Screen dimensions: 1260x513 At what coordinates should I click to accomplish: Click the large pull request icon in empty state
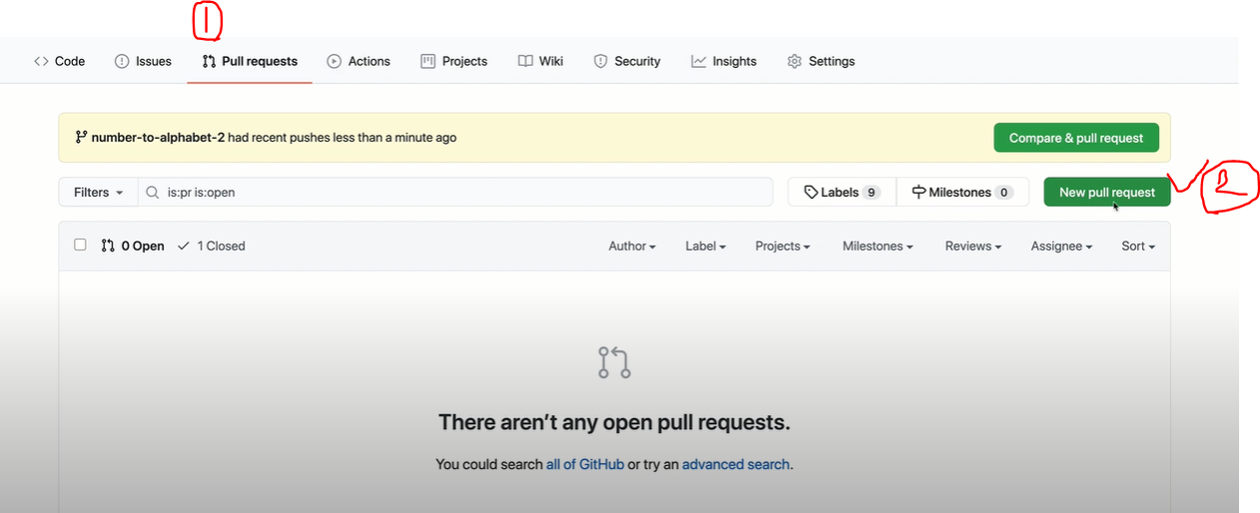coord(615,362)
